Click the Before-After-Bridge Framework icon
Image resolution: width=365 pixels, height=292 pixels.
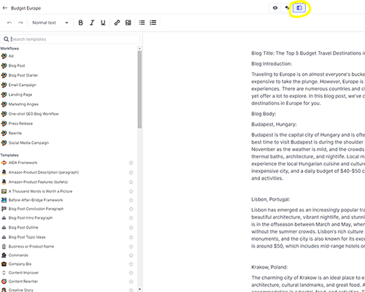click(4, 200)
